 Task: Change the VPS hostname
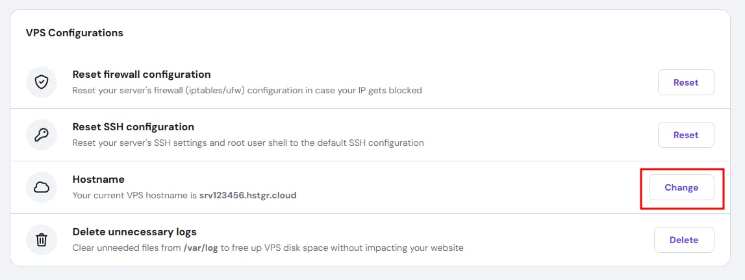pyautogui.click(x=681, y=187)
